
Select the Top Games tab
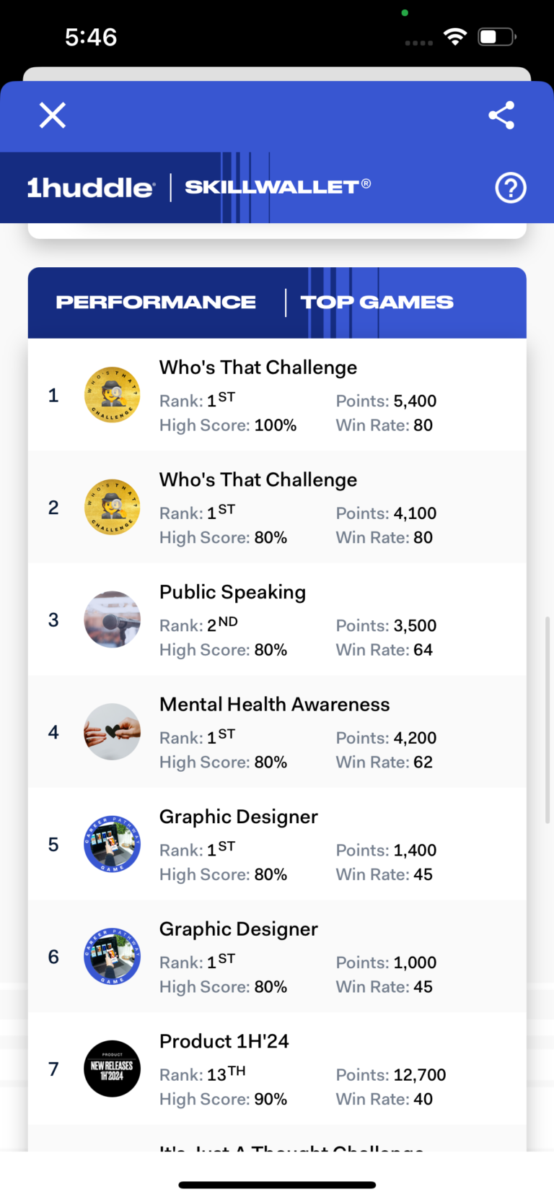(377, 303)
